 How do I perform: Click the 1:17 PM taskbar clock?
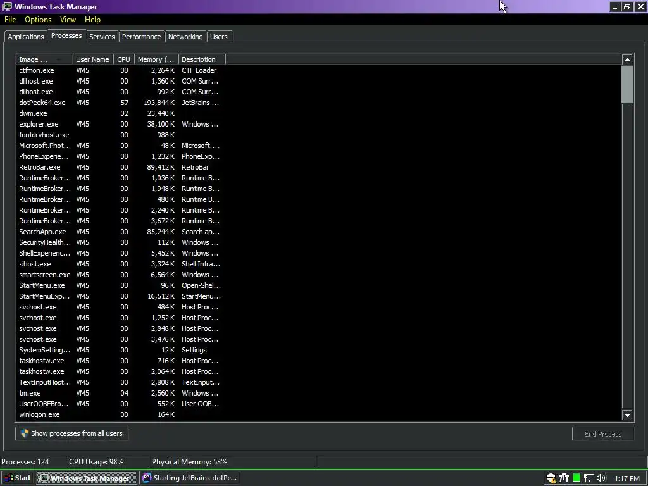(x=627, y=478)
